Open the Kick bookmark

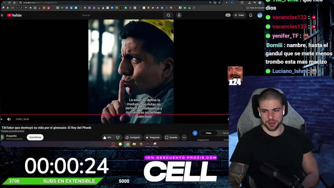(x=8, y=8)
